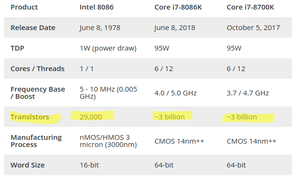Viewport: 296px width, 178px height.
Task: Select the Intel 8086 column header
Action: click(x=97, y=7)
